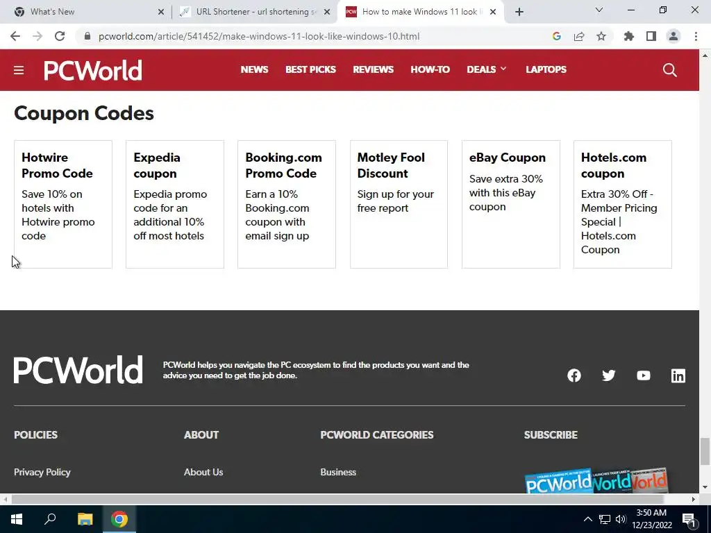Open the About Us footer link
The image size is (711, 533).
click(203, 472)
